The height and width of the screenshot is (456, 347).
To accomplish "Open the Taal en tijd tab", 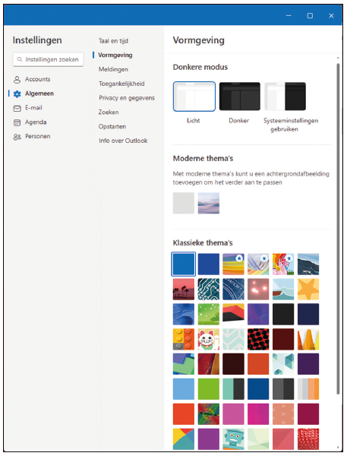I will tap(113, 41).
